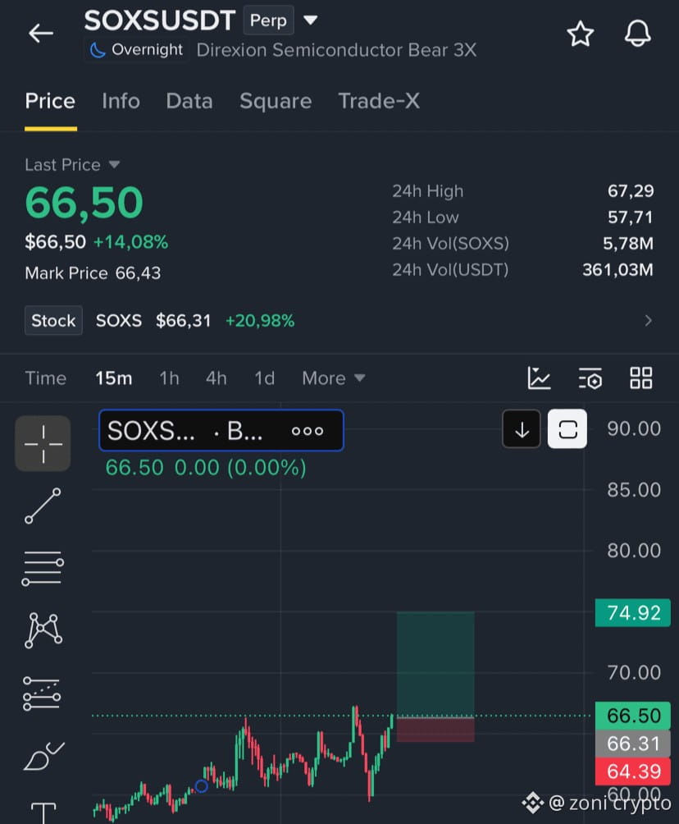
Task: Click the 66.50 current price label
Action: pos(633,716)
